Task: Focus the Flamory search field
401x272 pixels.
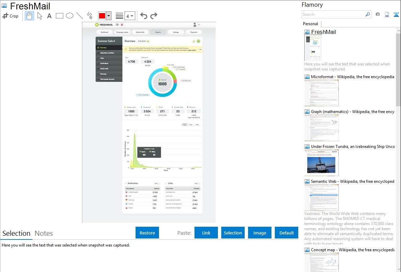Action: click(333, 14)
